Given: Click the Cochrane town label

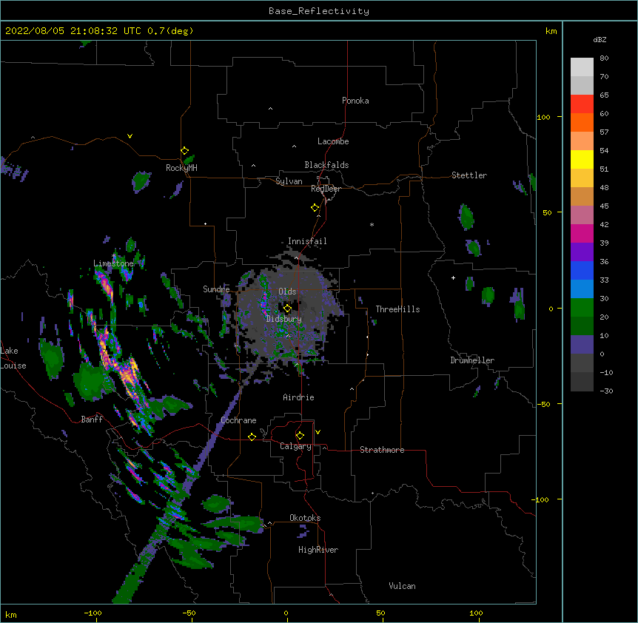Looking at the screenshot, I should [238, 420].
